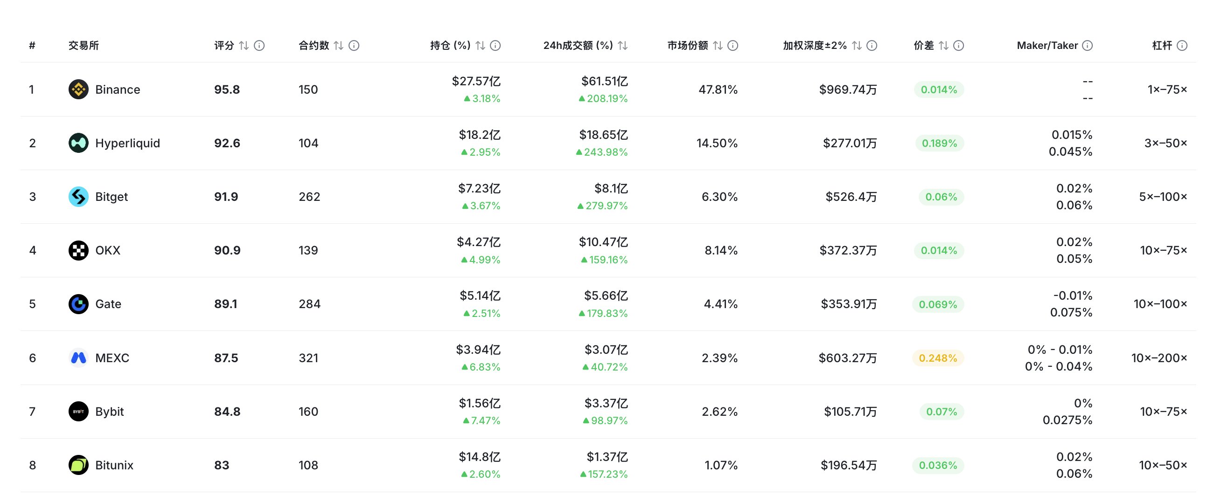
Task: Open the Gate exchange link
Action: [108, 304]
